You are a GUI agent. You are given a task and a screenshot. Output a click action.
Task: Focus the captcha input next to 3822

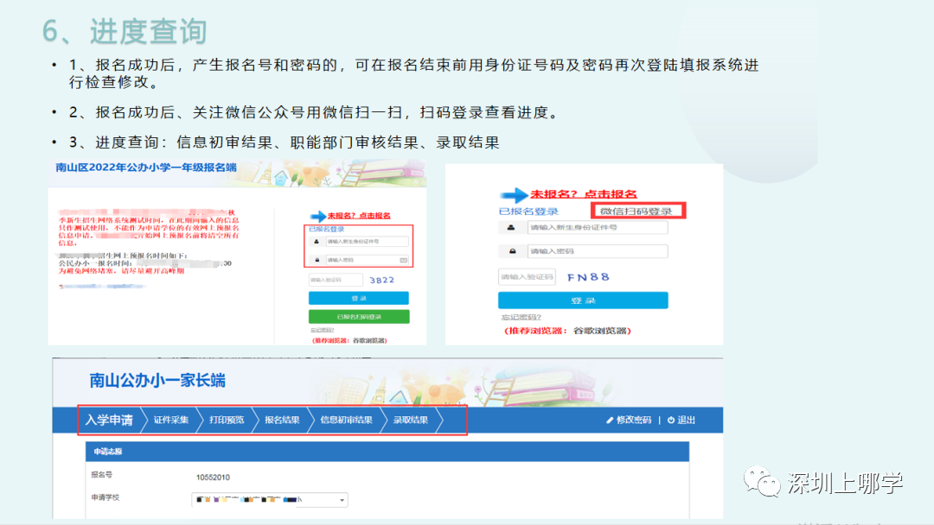click(x=336, y=280)
